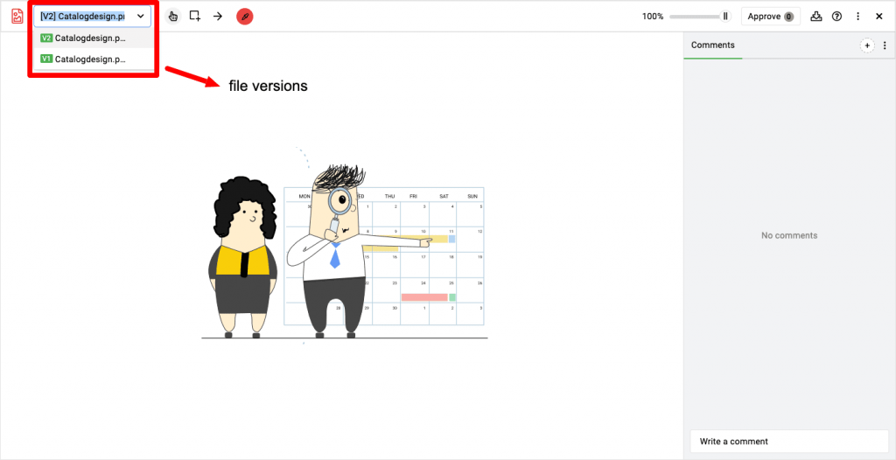Download the file with download icon
Viewport: 896px width, 460px height.
pos(816,16)
